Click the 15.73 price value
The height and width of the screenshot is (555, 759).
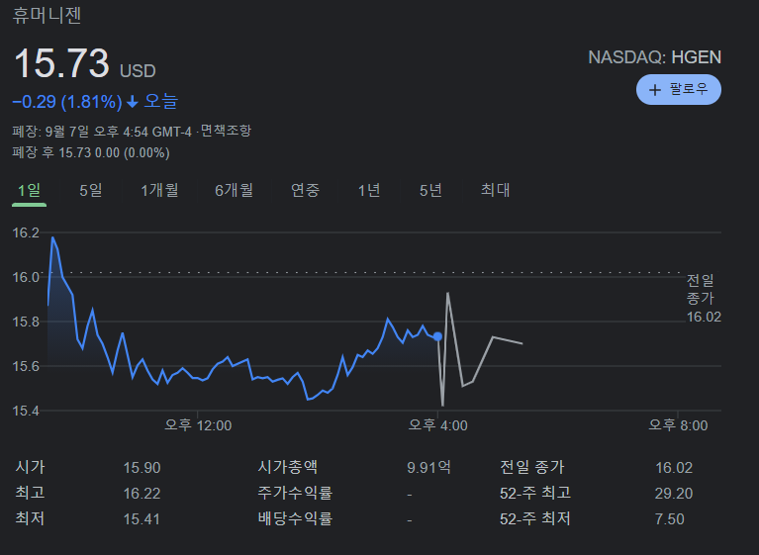pyautogui.click(x=61, y=63)
